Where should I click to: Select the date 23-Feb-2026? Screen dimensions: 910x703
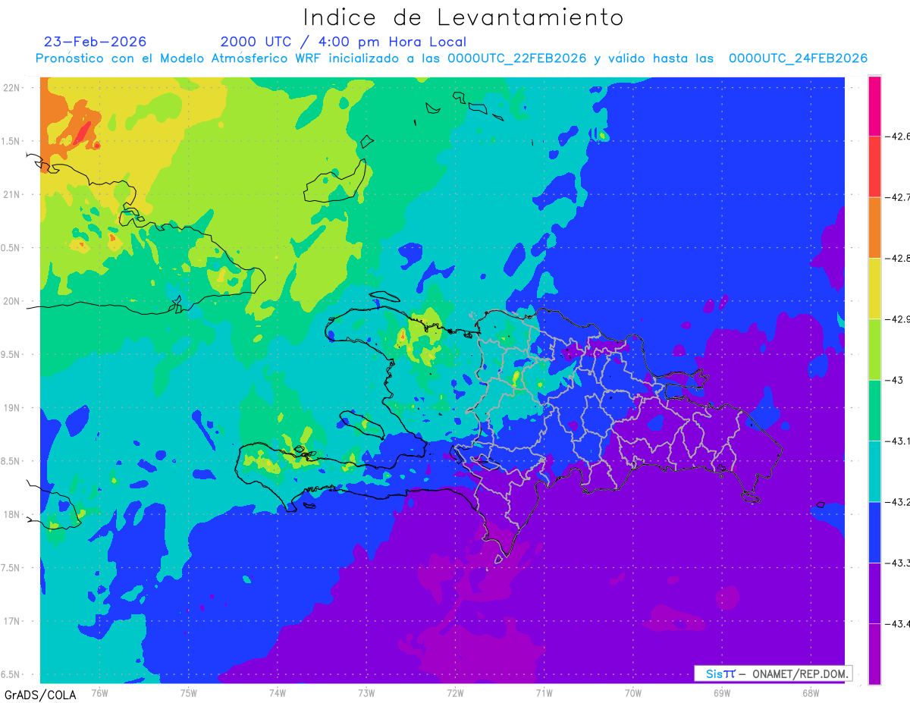point(95,42)
